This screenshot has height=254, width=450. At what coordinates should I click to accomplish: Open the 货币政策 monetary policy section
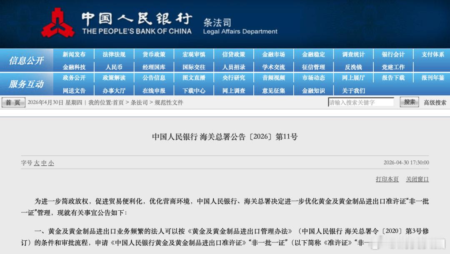[x=154, y=54]
